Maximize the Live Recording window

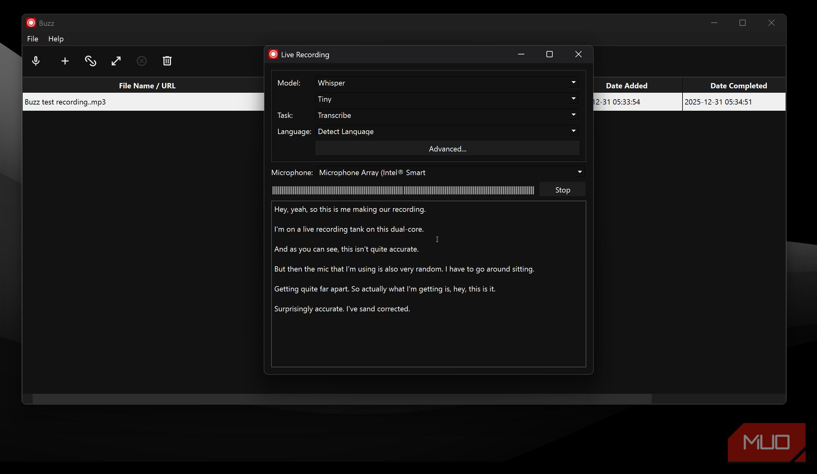[549, 54]
